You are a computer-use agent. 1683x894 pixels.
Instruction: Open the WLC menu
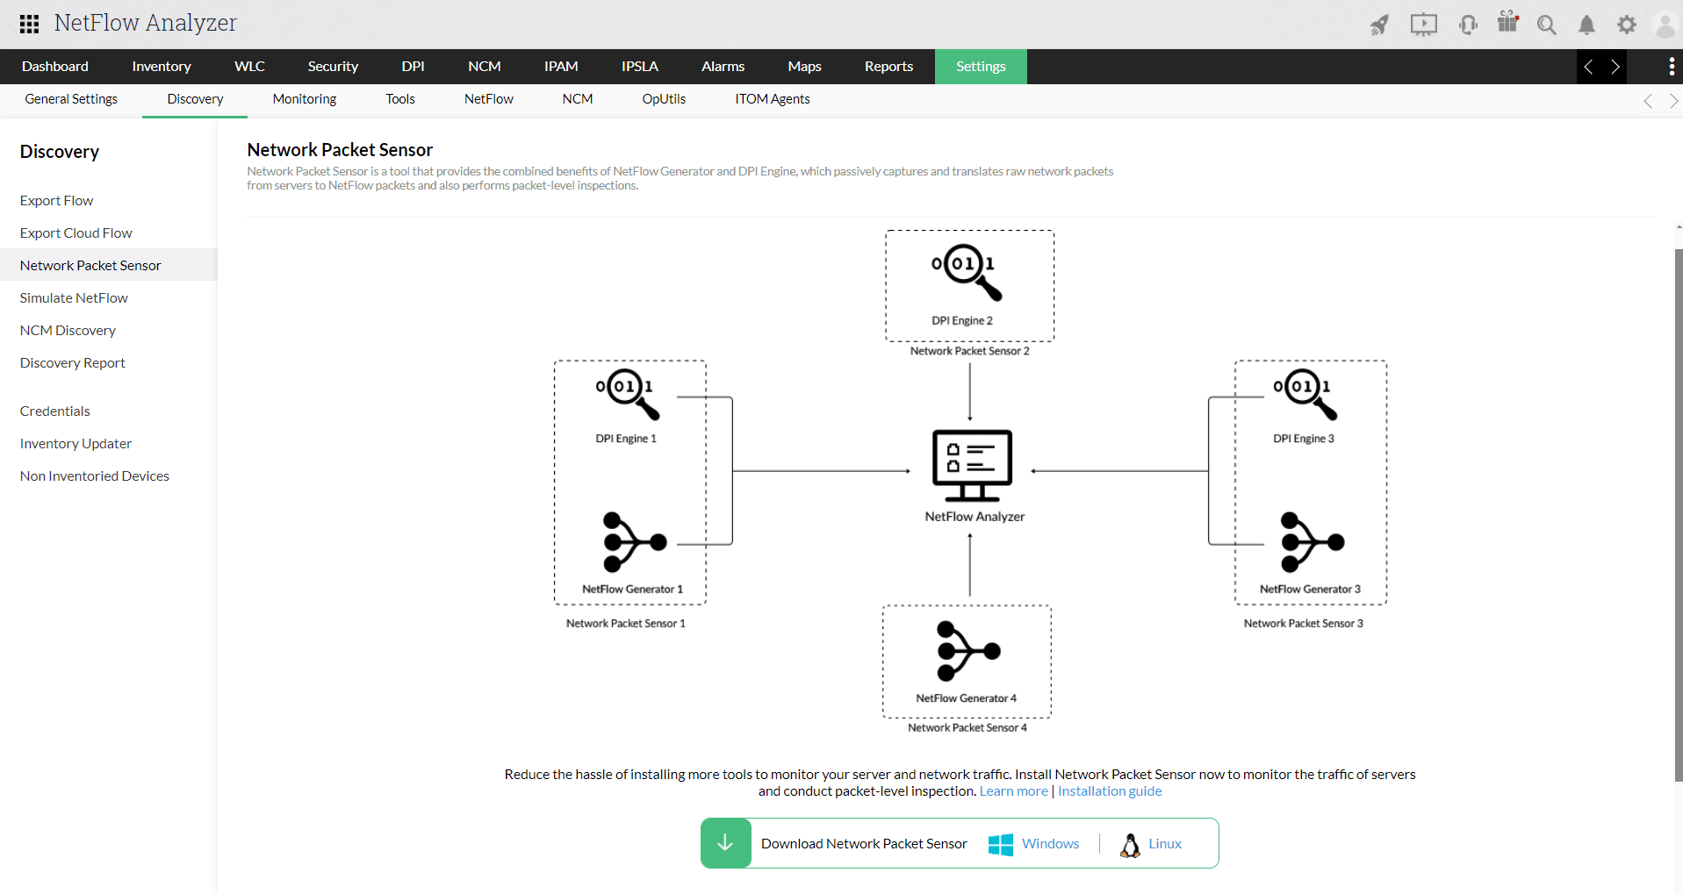pyautogui.click(x=249, y=67)
